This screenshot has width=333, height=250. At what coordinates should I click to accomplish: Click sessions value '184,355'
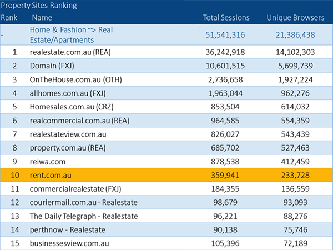pos(225,189)
